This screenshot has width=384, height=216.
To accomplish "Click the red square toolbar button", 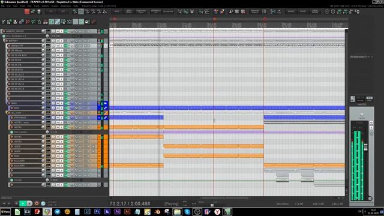I will 27,11.
